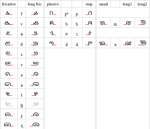Select the long fric glyph in v row
150x129 pixels.
click(35, 23)
